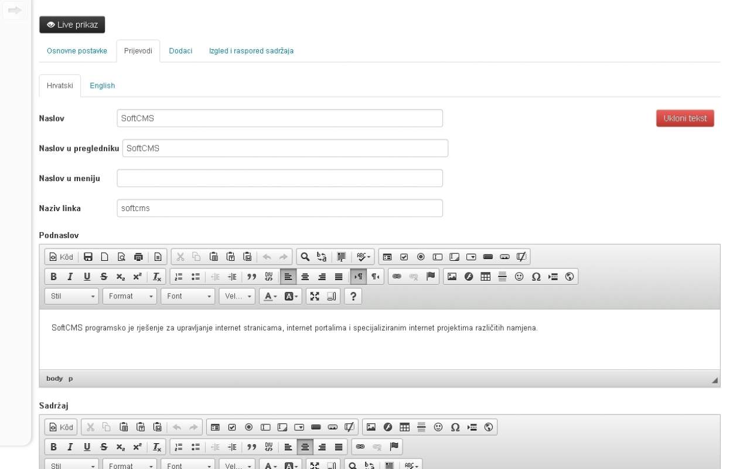750x469 pixels.
Task: Maximize the Podnaslov editor
Action: (315, 296)
